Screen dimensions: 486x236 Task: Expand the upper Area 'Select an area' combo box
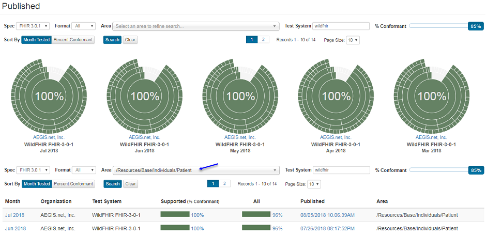(196, 26)
